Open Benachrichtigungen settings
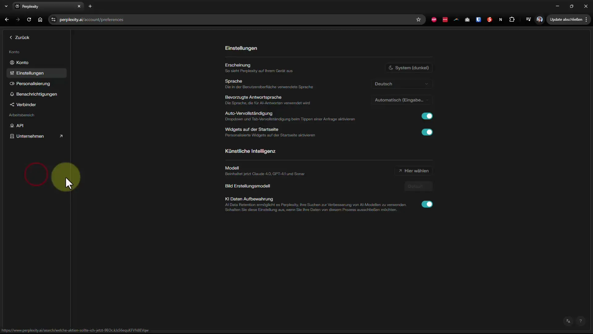 point(36,94)
